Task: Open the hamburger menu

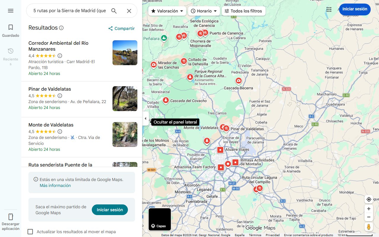Action: click(x=11, y=11)
